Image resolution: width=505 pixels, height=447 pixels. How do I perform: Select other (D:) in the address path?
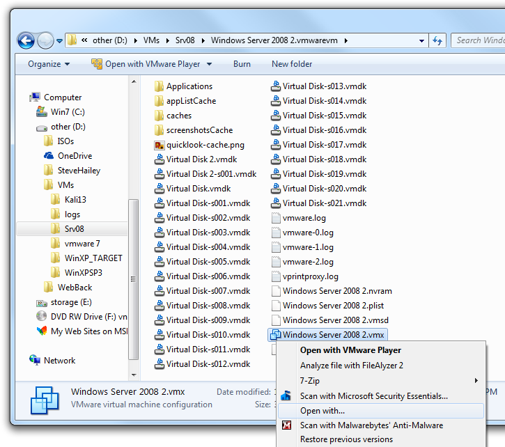coord(110,40)
